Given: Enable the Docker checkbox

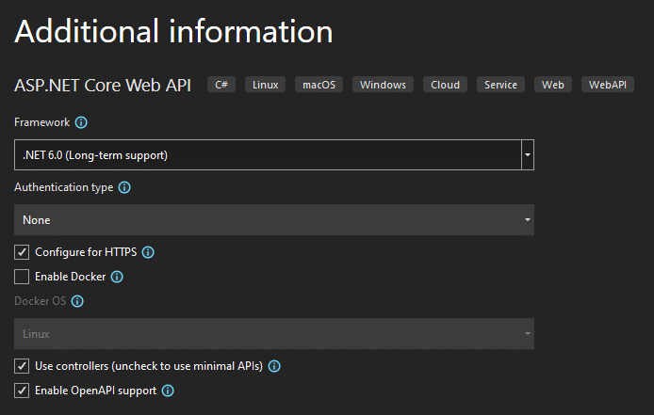Looking at the screenshot, I should point(22,277).
